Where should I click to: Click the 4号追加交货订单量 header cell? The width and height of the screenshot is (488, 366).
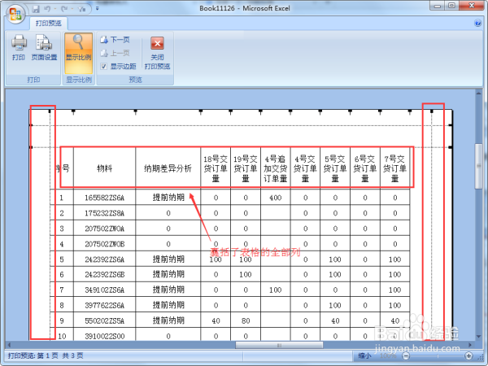click(276, 168)
